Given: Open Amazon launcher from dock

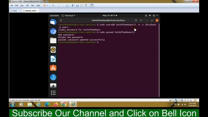Looking at the screenshot, I should point(53,86).
